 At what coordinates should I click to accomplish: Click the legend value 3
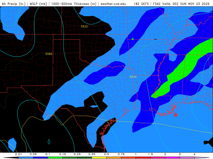(x=180, y=154)
